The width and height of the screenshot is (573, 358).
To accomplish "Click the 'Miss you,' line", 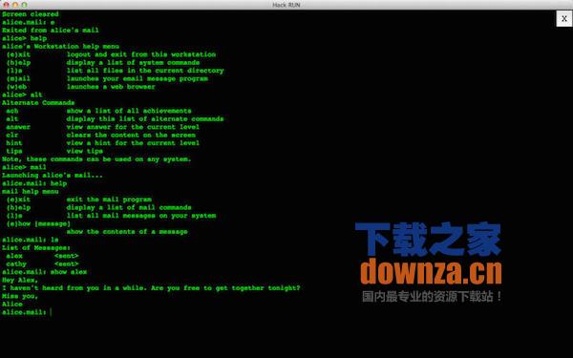I will (20, 296).
